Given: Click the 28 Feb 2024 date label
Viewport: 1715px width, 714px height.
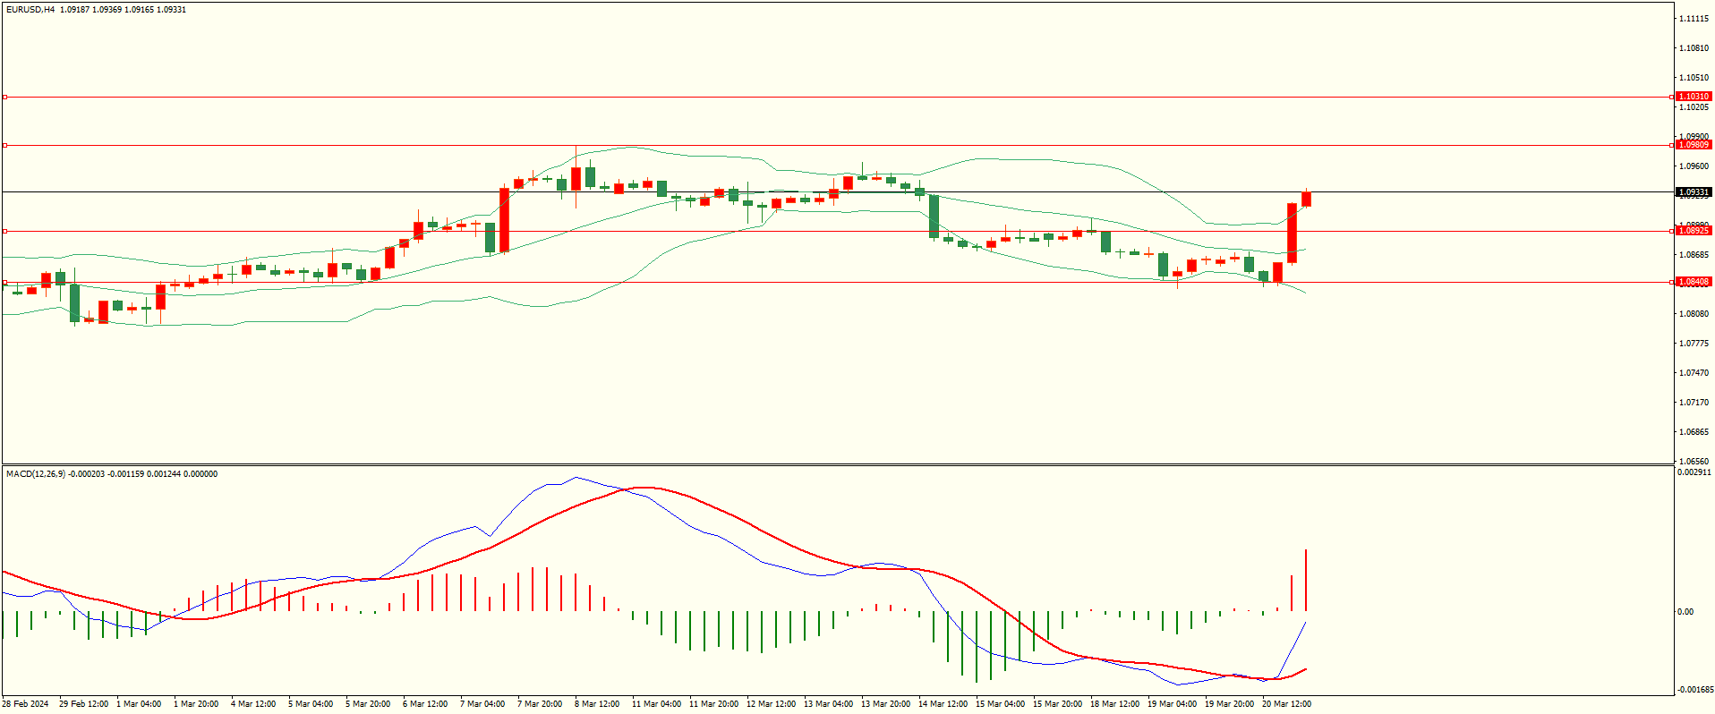Looking at the screenshot, I should [x=26, y=704].
